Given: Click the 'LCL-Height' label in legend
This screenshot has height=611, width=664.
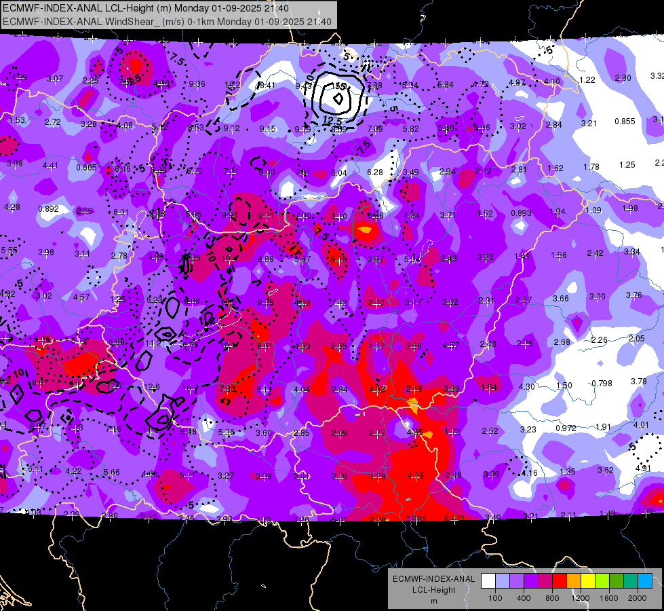Looking at the screenshot, I should [433, 590].
